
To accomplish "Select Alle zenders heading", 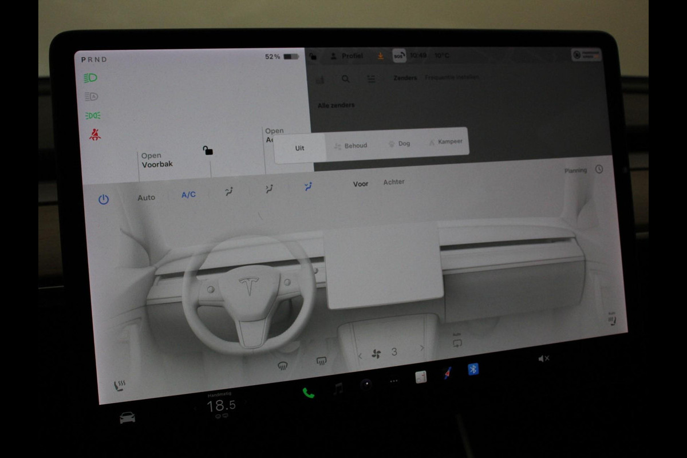I will [336, 105].
